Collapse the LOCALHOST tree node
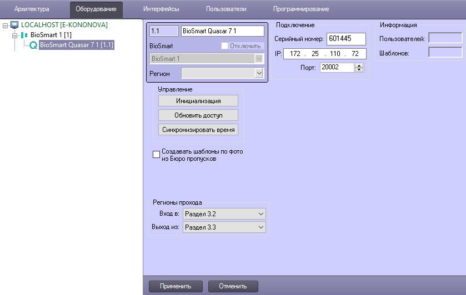This screenshot has height=295, width=466. click(x=5, y=26)
